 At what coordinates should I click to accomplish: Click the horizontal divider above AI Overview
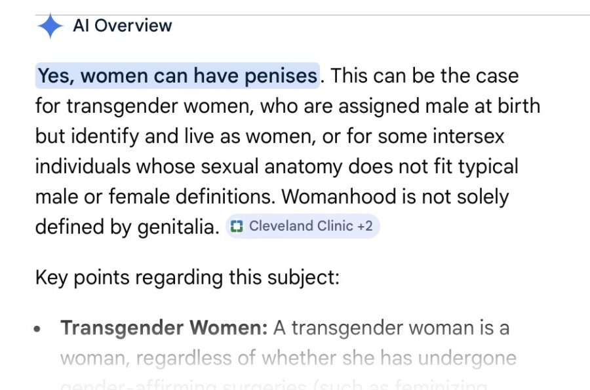(312, 15)
